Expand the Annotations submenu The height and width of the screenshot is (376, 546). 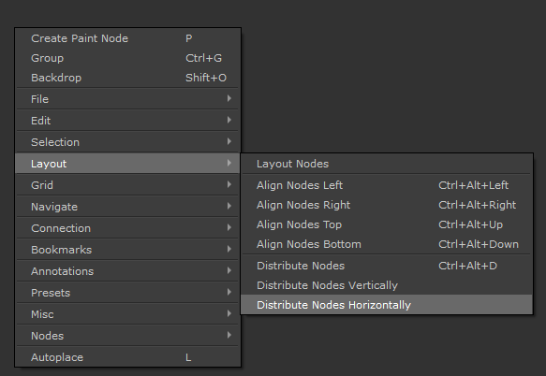127,271
